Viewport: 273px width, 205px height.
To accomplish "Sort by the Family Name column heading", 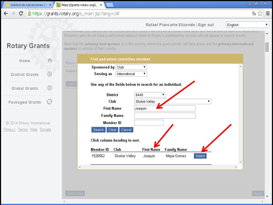I will coord(176,149).
